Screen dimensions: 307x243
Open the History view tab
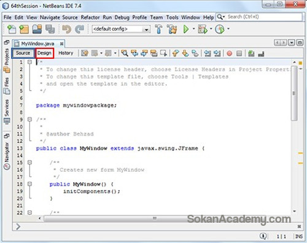coord(66,53)
